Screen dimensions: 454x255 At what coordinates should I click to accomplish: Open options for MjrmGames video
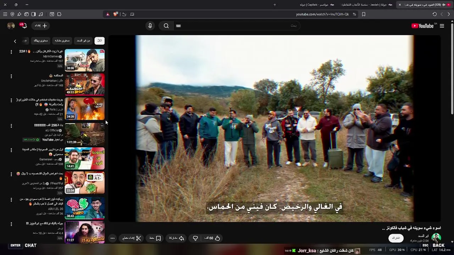(11, 52)
